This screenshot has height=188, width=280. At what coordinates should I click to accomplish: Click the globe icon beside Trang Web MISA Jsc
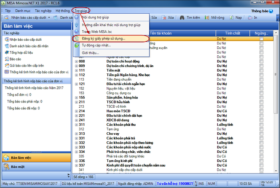coord(77,31)
